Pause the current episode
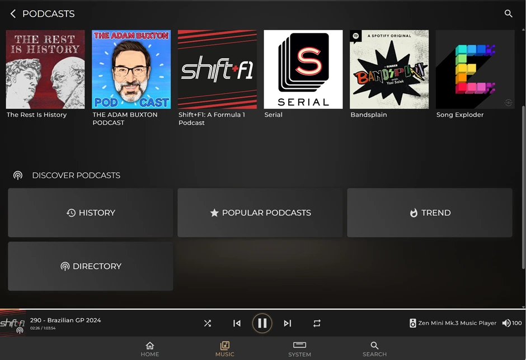The image size is (526, 360). (262, 323)
